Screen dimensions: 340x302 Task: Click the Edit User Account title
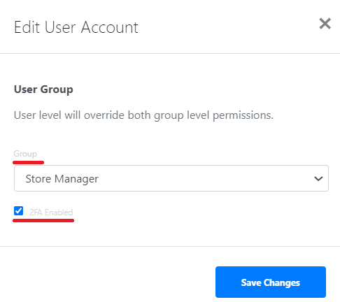(76, 27)
